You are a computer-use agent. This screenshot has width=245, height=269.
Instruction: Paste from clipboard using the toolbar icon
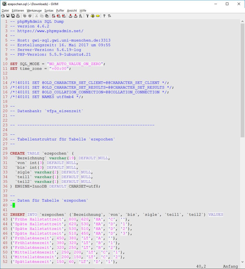[x=47, y=16]
